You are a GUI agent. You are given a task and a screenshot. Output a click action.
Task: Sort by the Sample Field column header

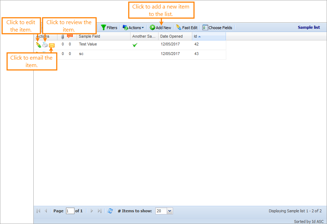[104, 36]
